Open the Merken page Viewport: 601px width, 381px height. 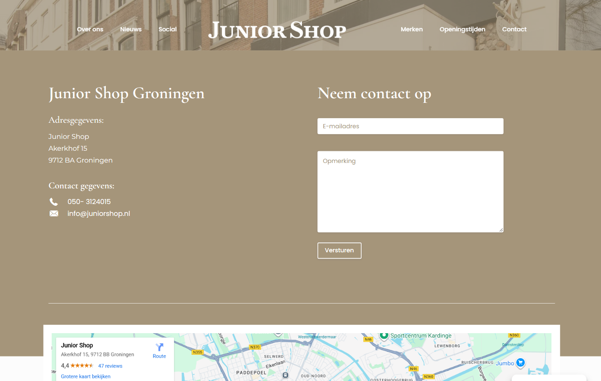(411, 29)
